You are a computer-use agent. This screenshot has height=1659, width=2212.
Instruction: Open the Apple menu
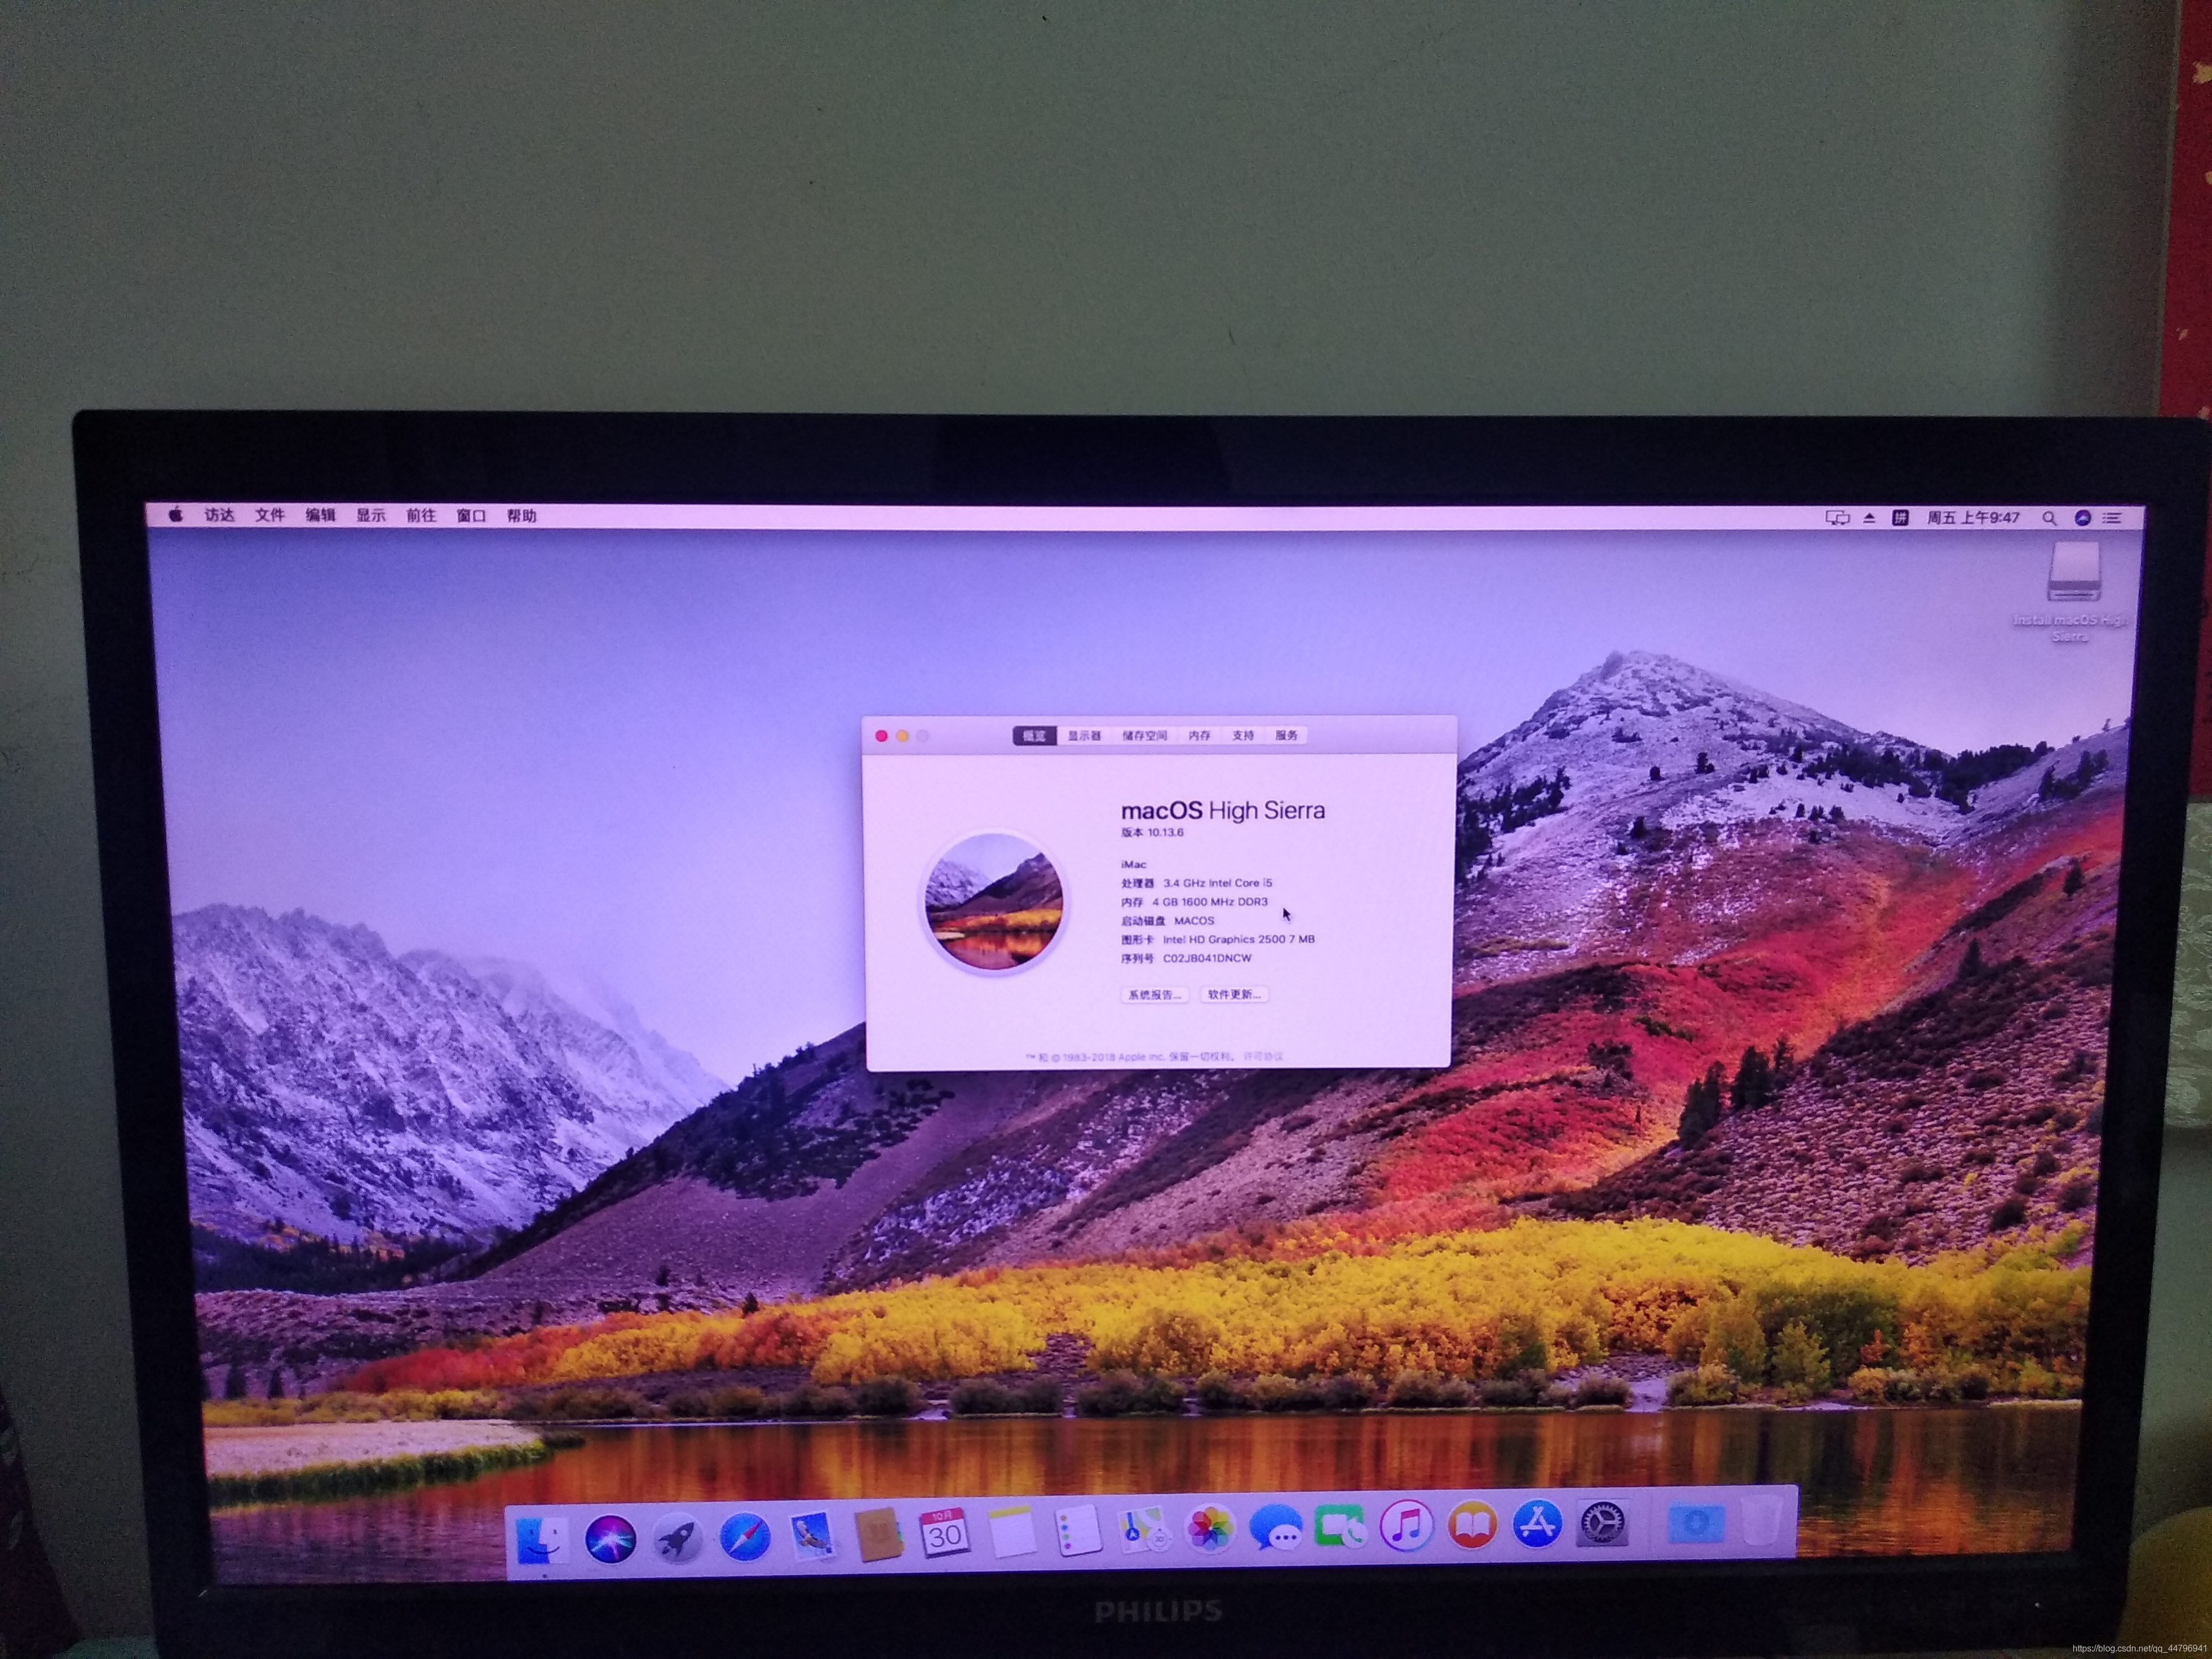tap(176, 515)
